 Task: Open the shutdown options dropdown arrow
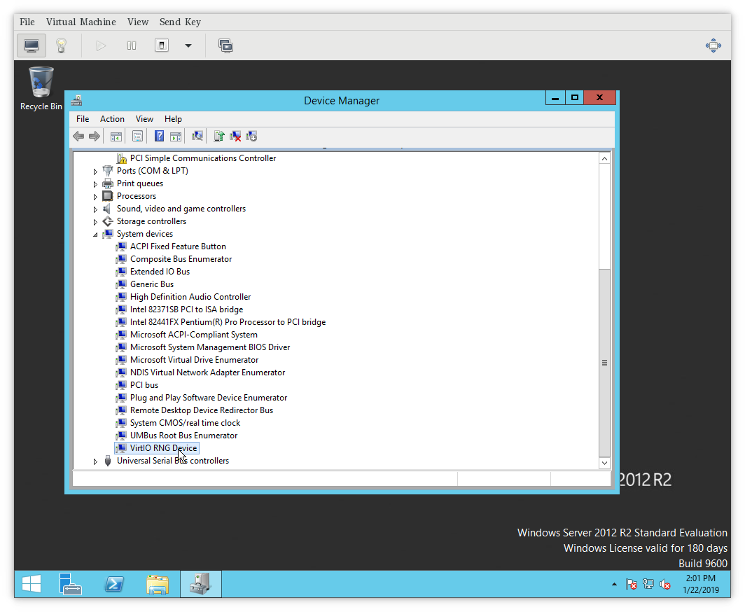188,46
